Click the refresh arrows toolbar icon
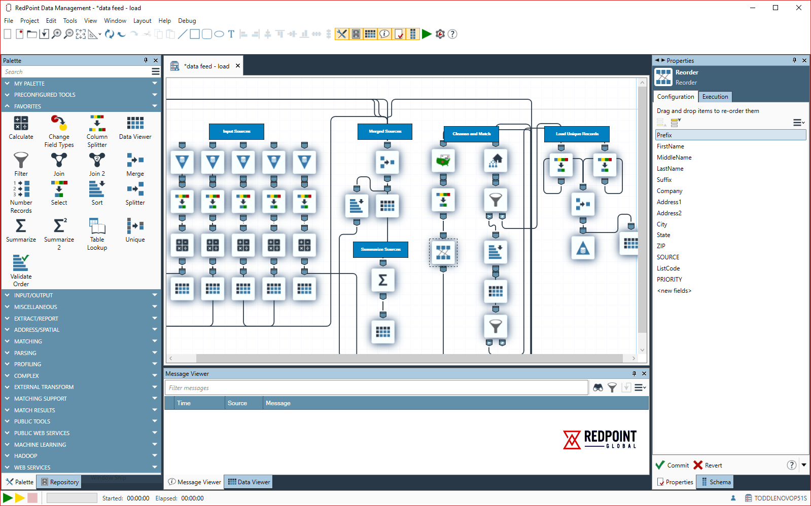Viewport: 811px width, 506px height. 109,34
